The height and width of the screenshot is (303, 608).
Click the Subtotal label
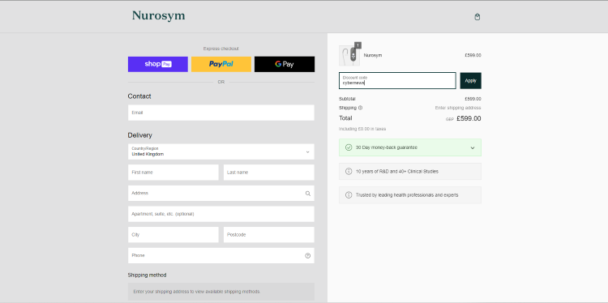(x=347, y=99)
